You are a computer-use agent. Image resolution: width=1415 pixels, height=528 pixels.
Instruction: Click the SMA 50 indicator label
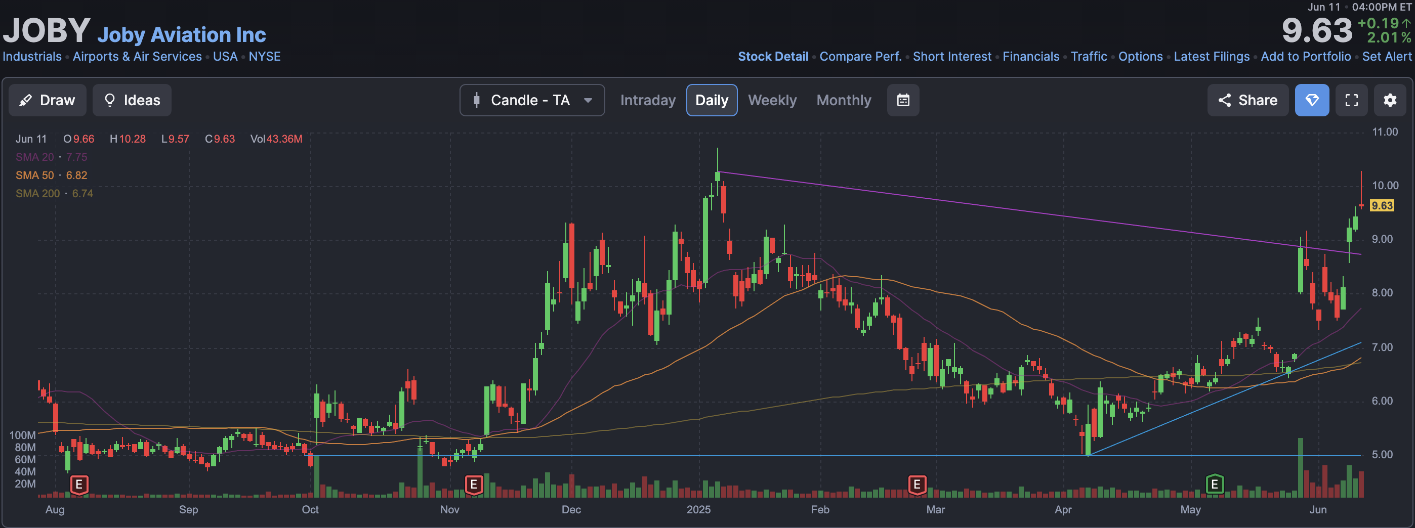(51, 175)
